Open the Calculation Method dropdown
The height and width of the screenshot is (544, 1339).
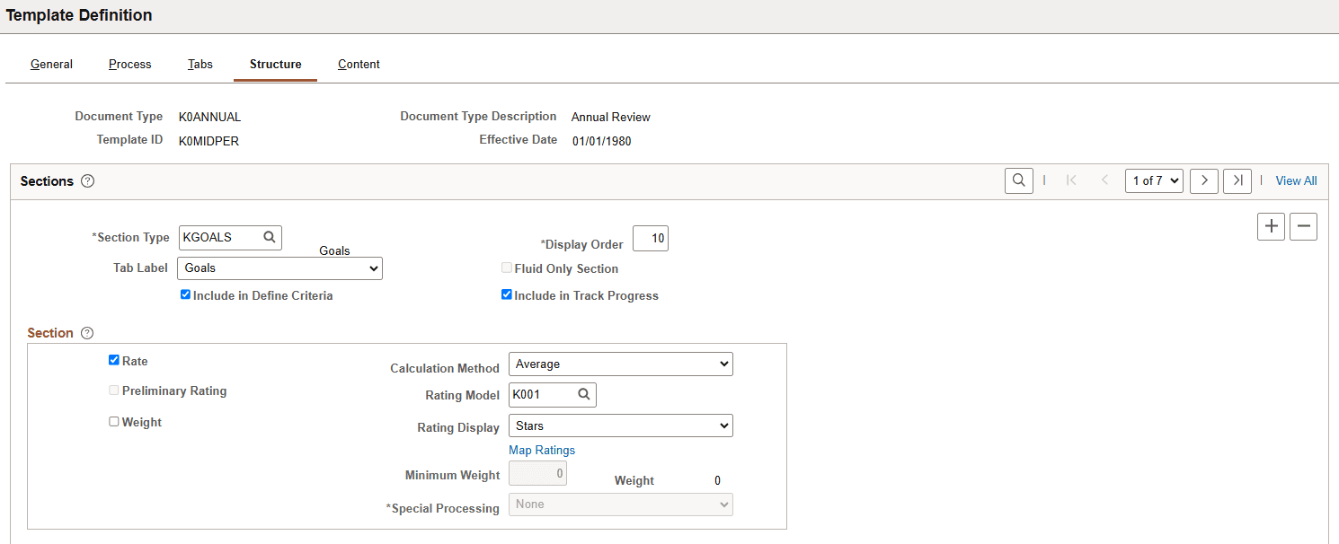coord(620,364)
